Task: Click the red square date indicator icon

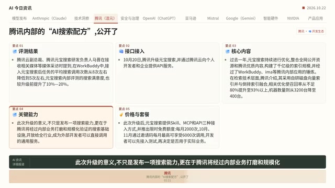Action: click(x=304, y=8)
